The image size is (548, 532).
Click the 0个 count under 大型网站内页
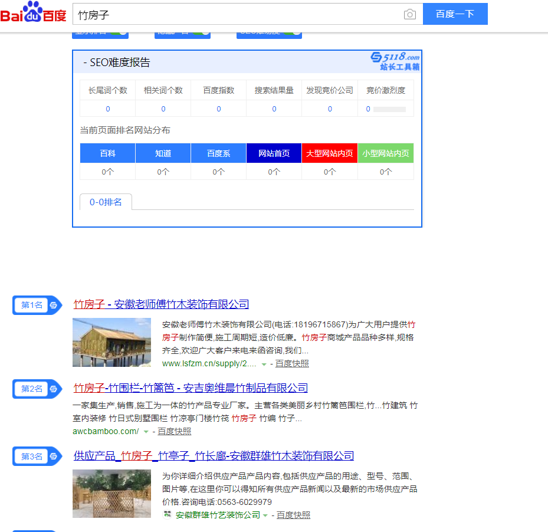330,172
